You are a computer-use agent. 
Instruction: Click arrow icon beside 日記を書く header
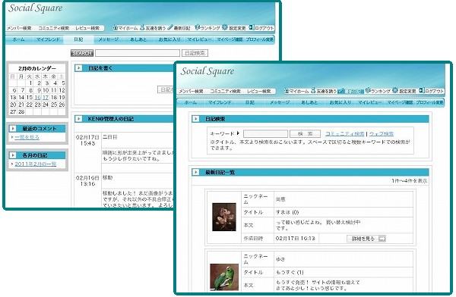78,68
